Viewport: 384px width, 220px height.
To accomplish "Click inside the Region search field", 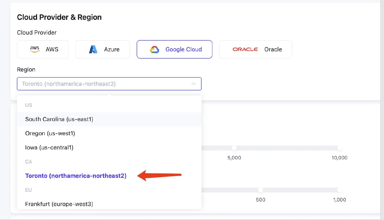I will [x=100, y=84].
